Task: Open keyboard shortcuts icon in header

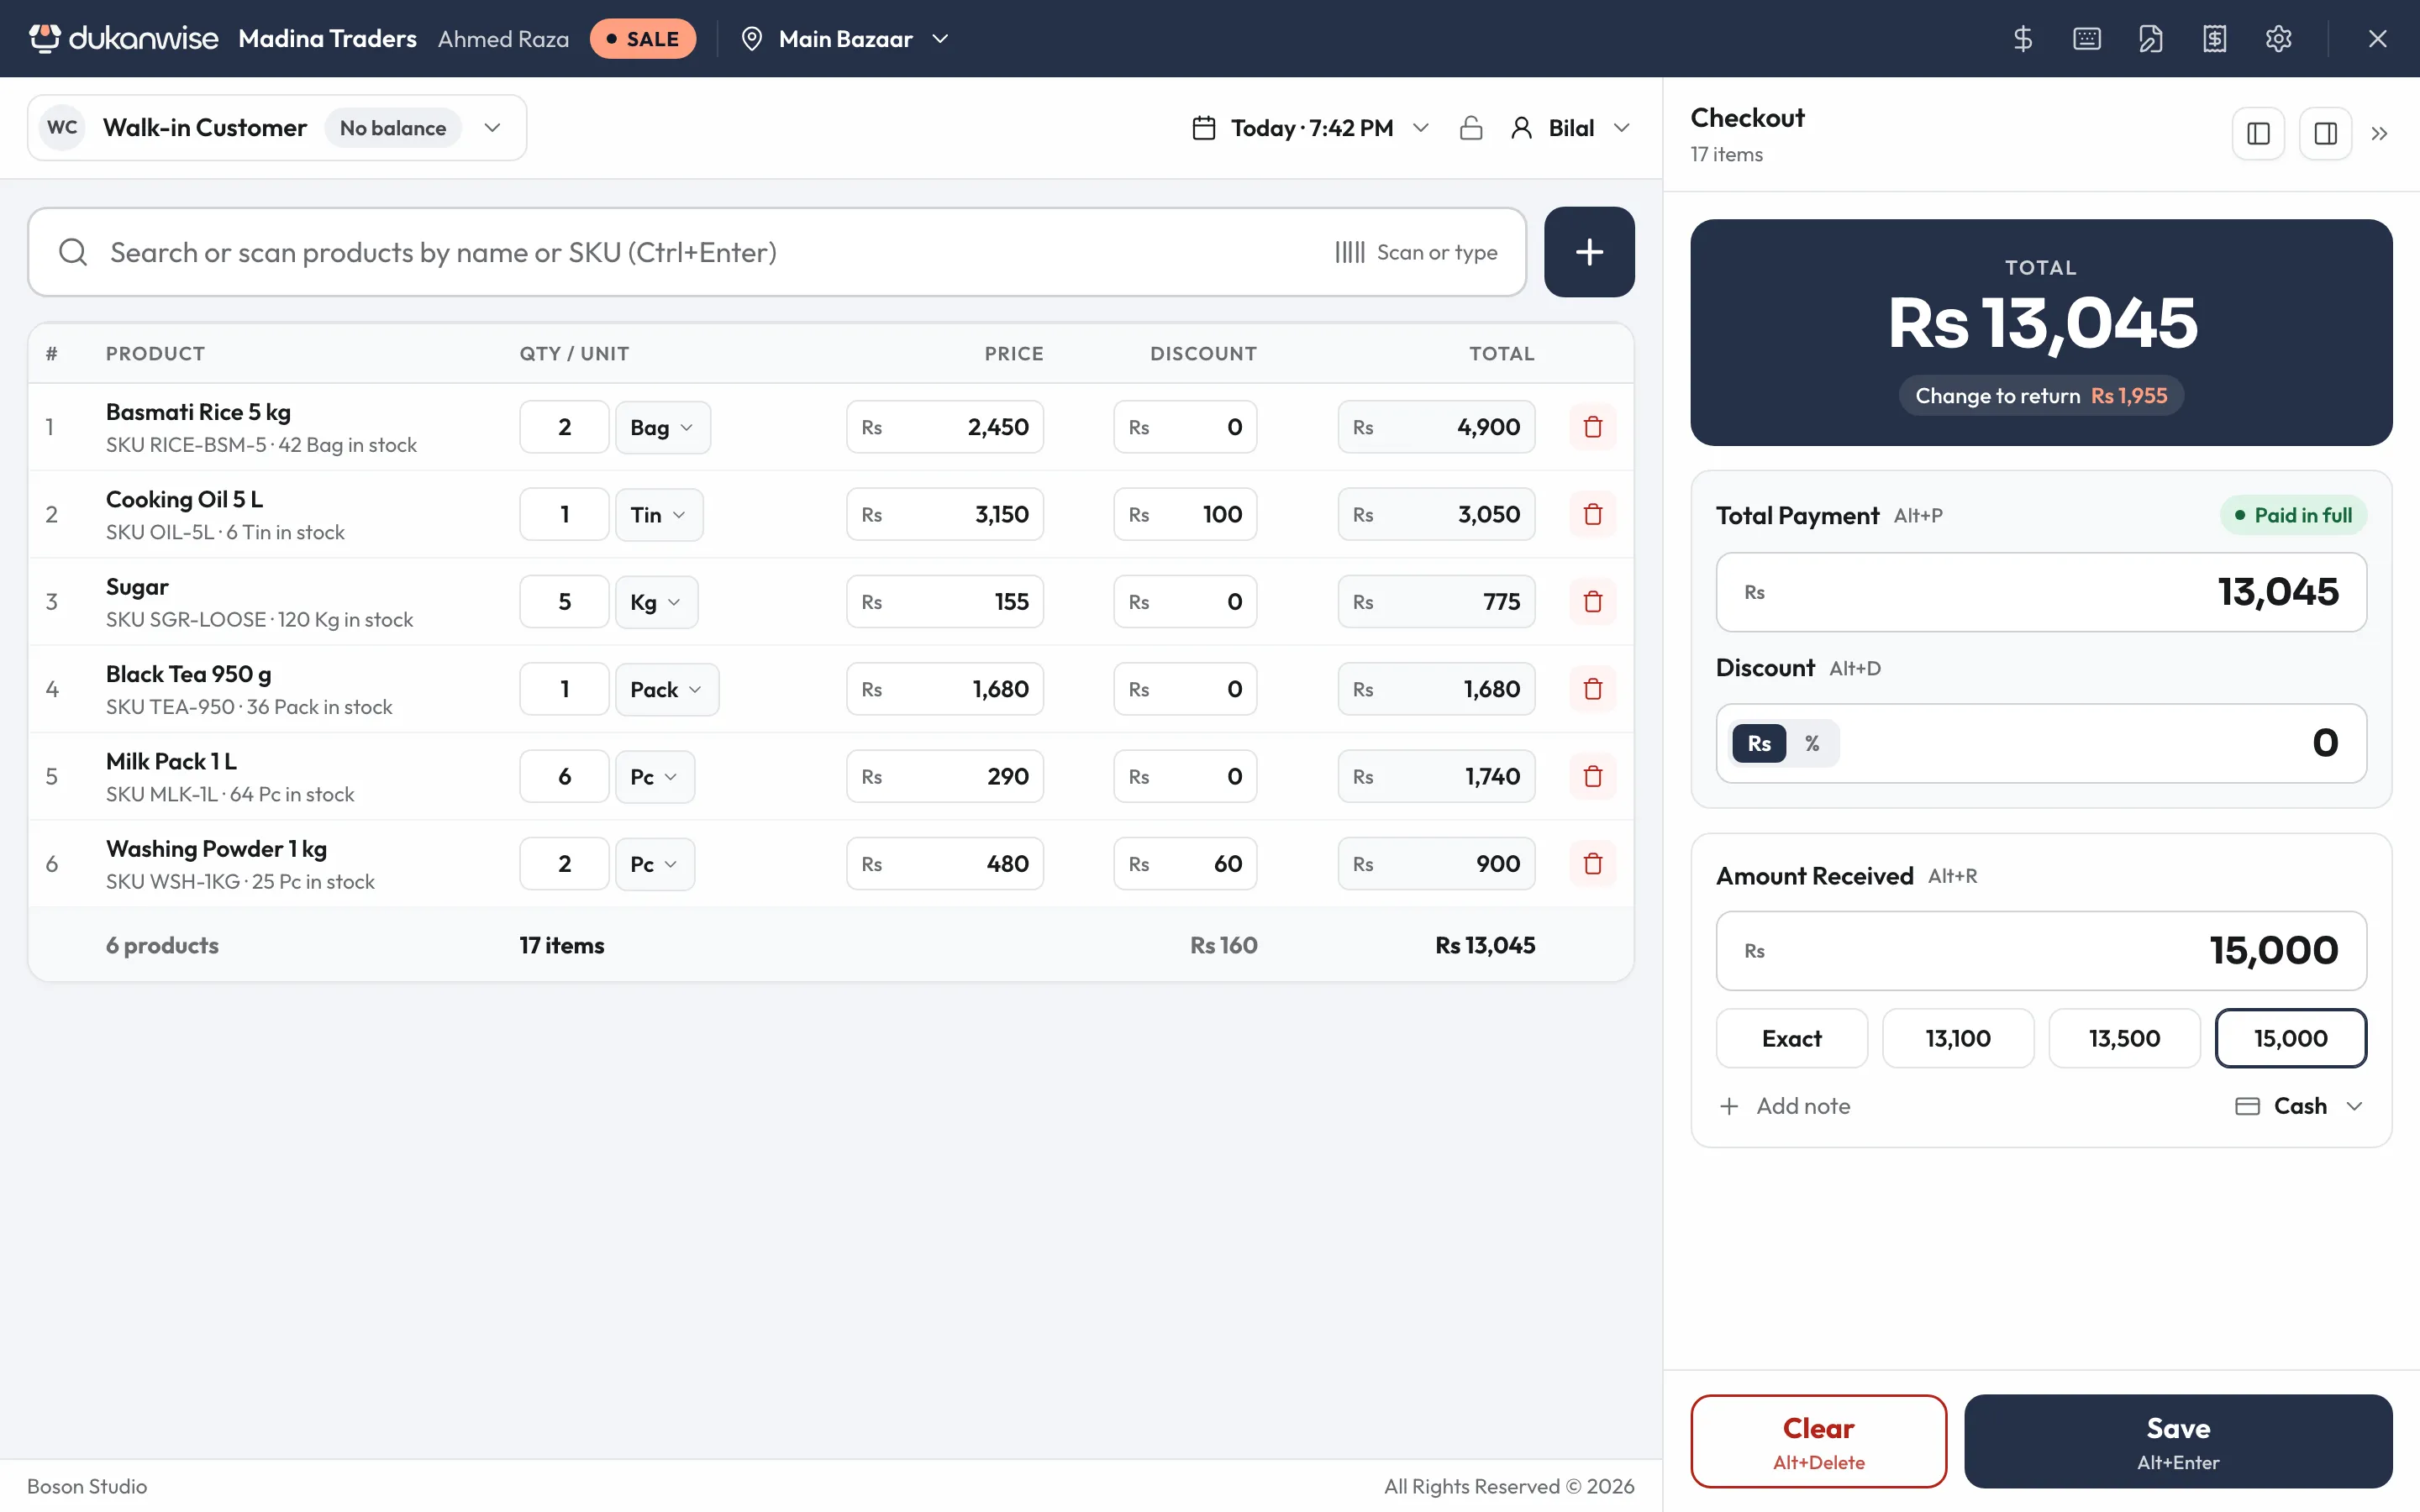Action: coord(2086,39)
